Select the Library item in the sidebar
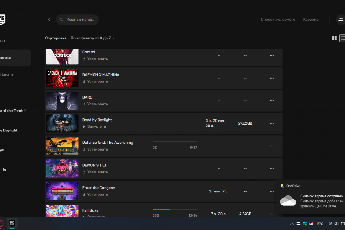 pos(15,58)
